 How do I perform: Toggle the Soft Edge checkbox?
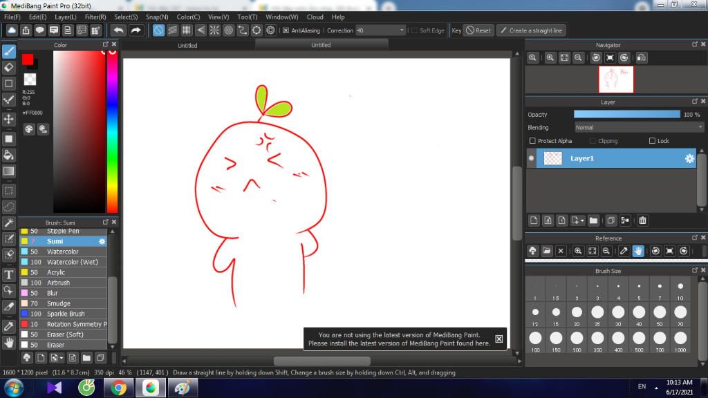click(x=415, y=30)
